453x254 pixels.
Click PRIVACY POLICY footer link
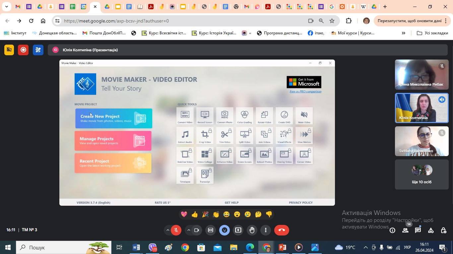coord(301,202)
